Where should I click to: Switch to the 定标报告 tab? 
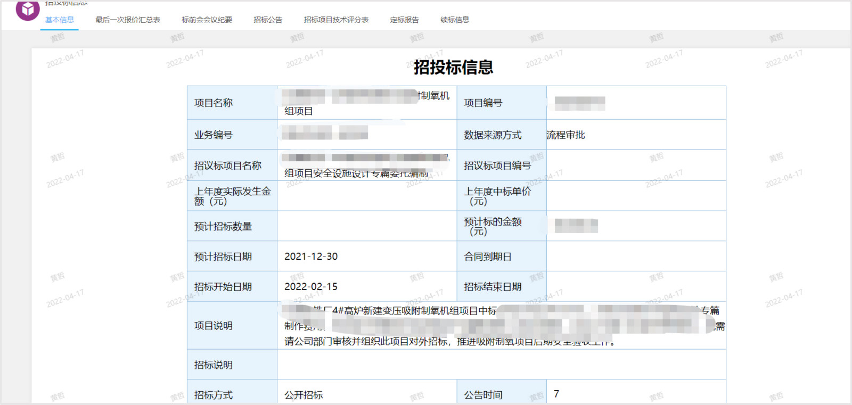(404, 20)
